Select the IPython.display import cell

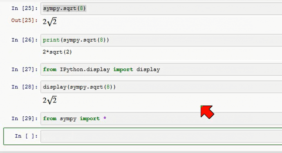[161, 69]
